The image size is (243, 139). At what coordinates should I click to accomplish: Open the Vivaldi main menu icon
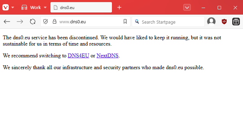[x=6, y=7]
